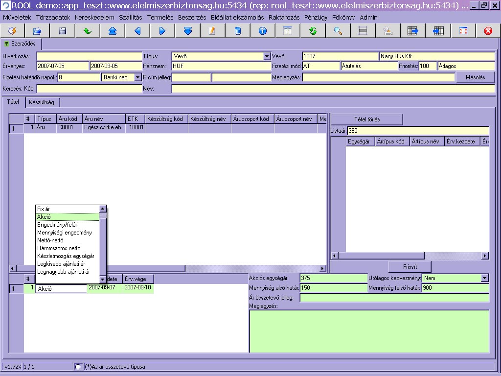Open the Típus dropdown showing Vevő

(x=267, y=56)
